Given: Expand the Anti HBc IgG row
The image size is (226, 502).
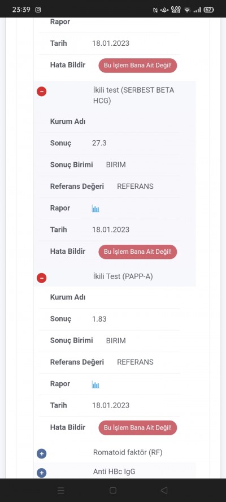Looking at the screenshot, I should click(42, 473).
